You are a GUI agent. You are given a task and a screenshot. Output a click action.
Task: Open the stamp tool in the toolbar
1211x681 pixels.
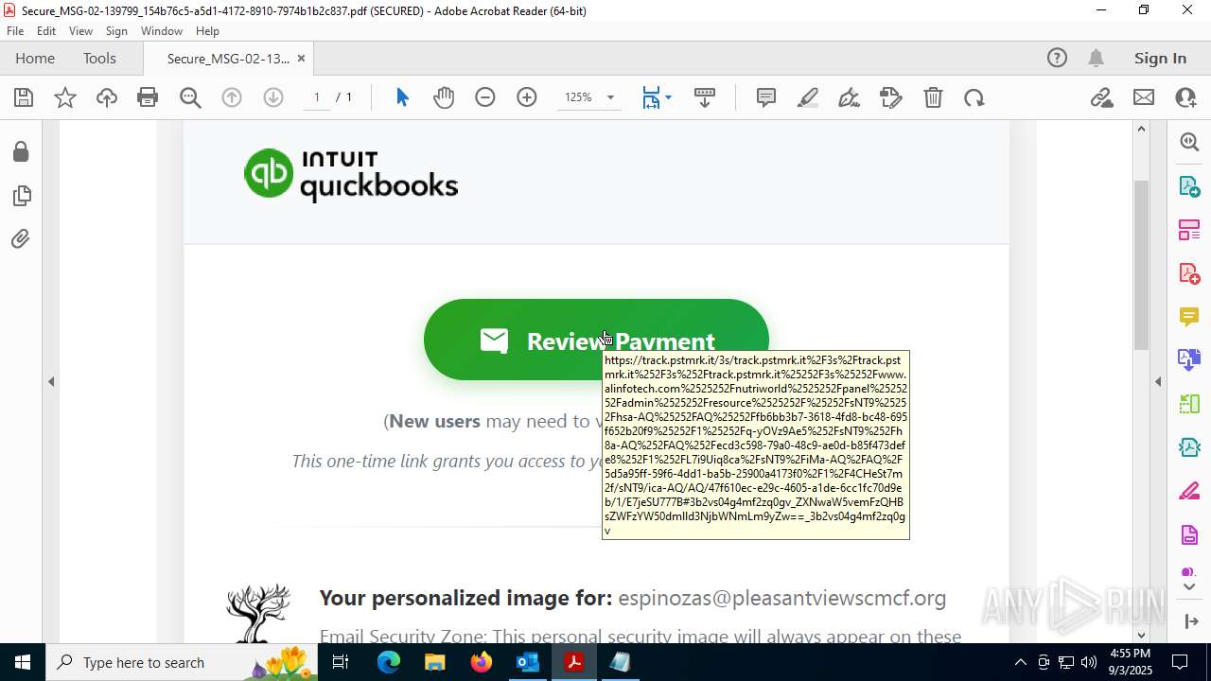(891, 97)
